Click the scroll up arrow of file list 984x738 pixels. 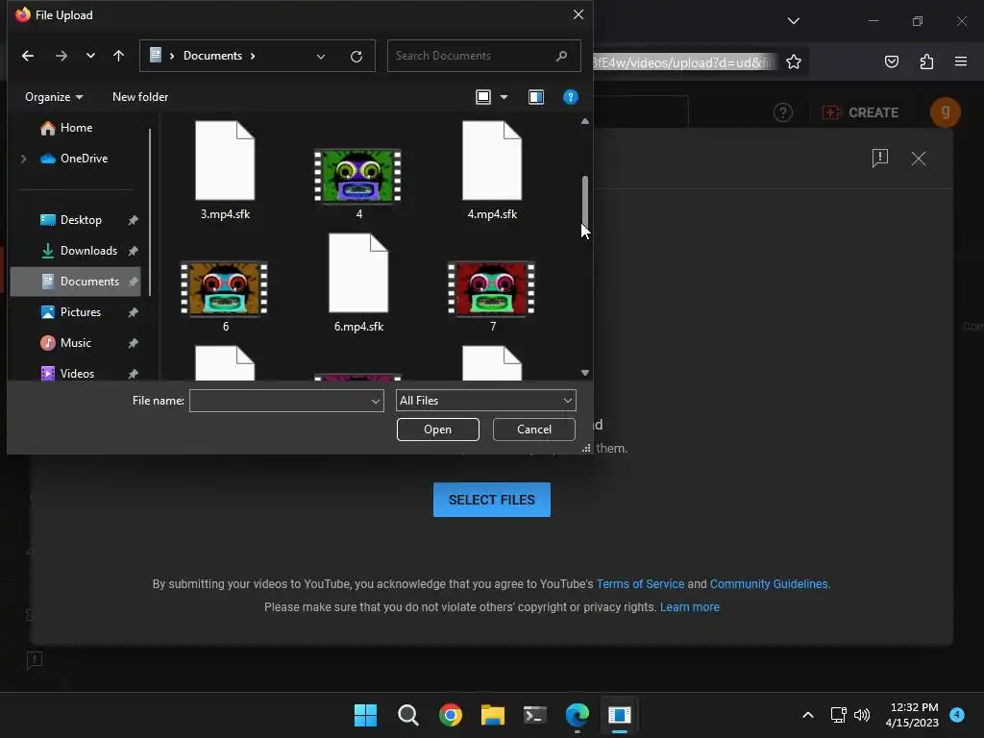pos(585,121)
